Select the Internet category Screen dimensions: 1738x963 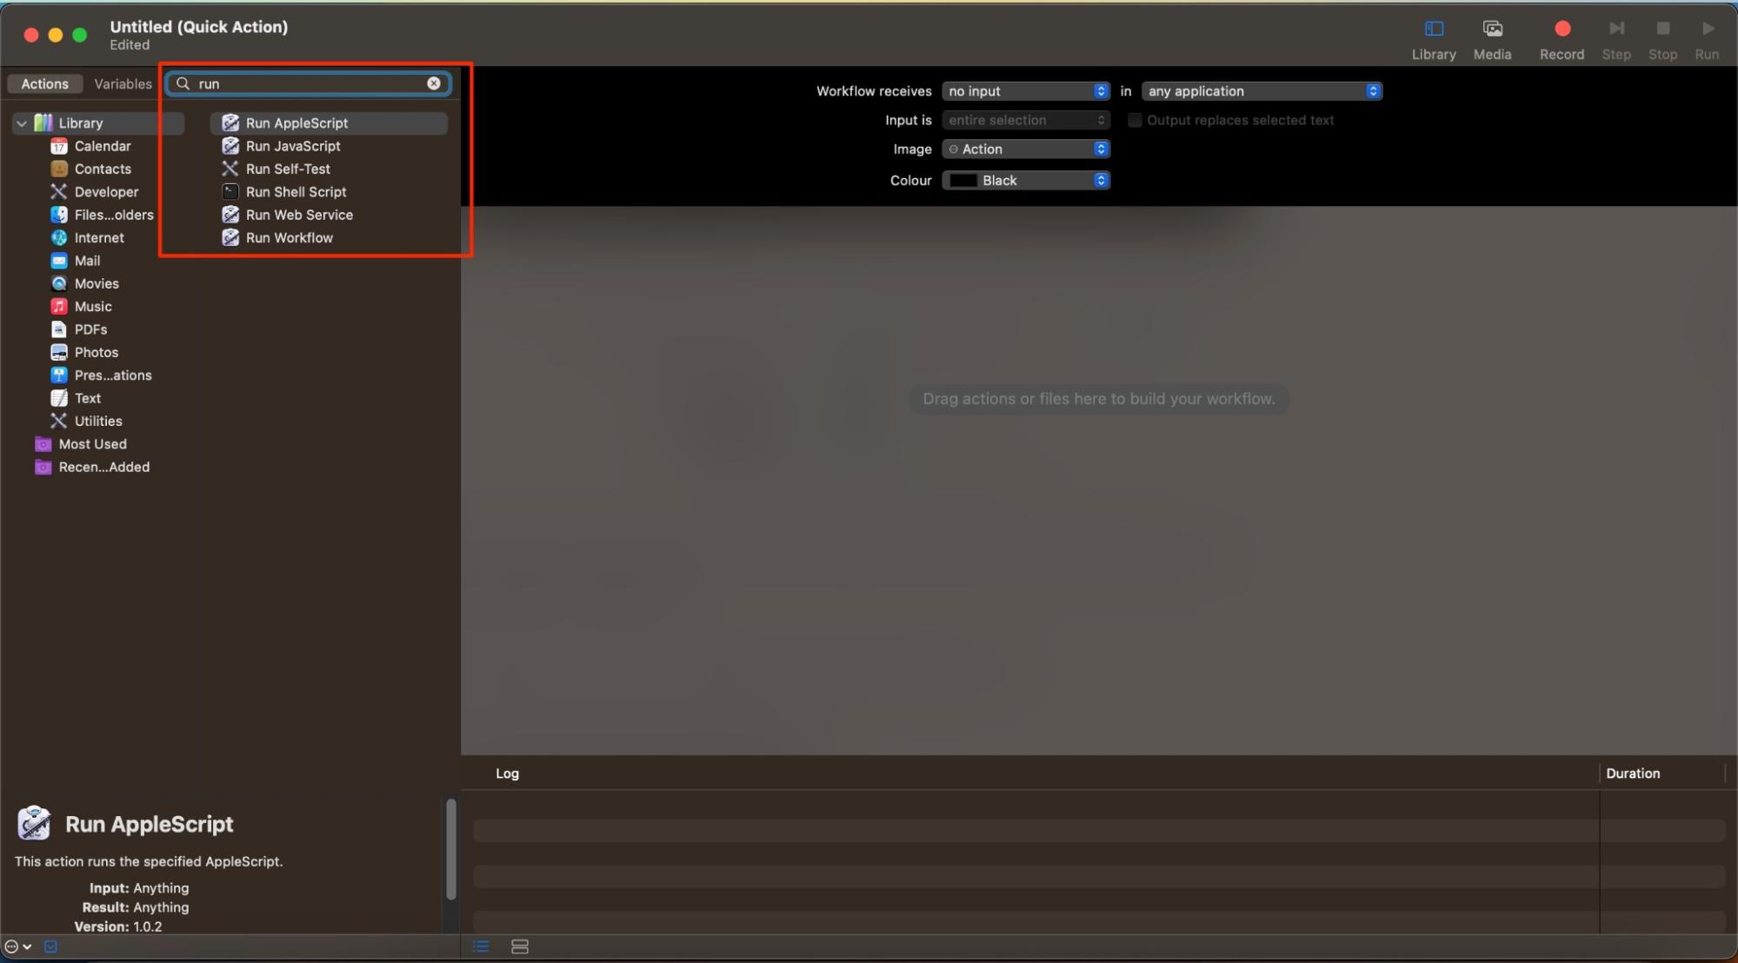pos(98,237)
